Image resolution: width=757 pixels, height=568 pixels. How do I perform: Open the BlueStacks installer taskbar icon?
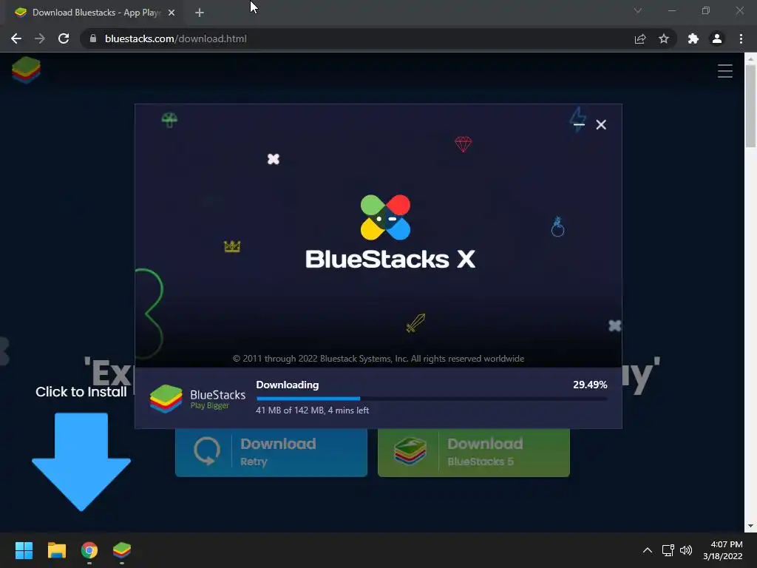coord(122,550)
